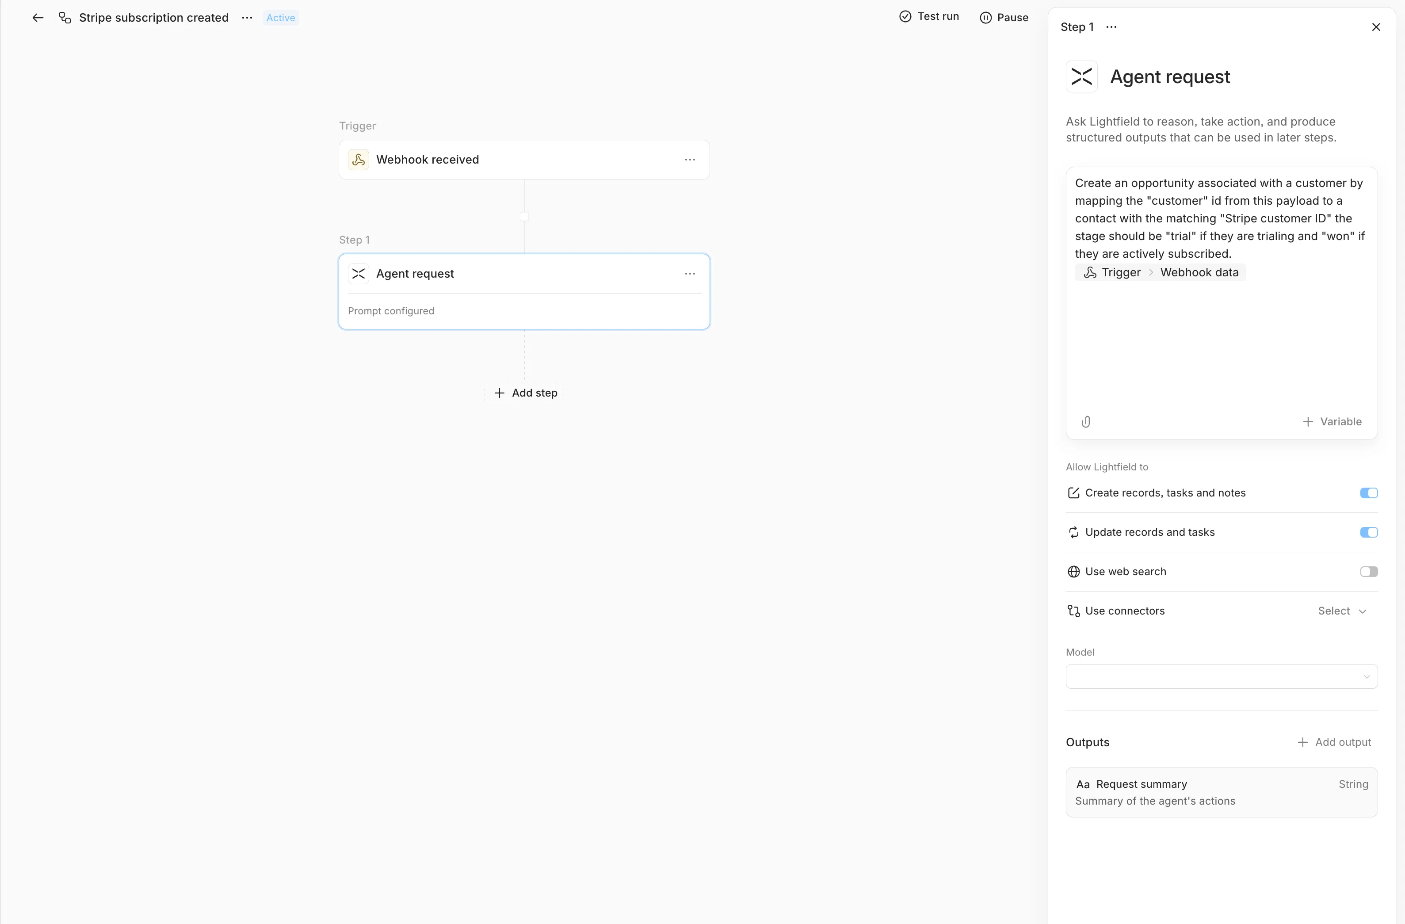Viewport: 1405px width, 924px height.
Task: Click the Test run button
Action: point(929,16)
